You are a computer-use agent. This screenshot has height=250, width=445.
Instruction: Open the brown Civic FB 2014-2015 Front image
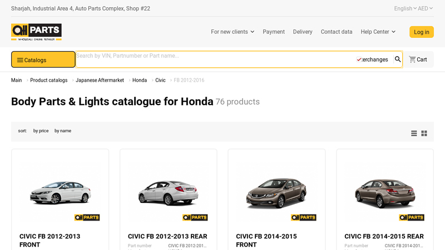[x=276, y=193]
